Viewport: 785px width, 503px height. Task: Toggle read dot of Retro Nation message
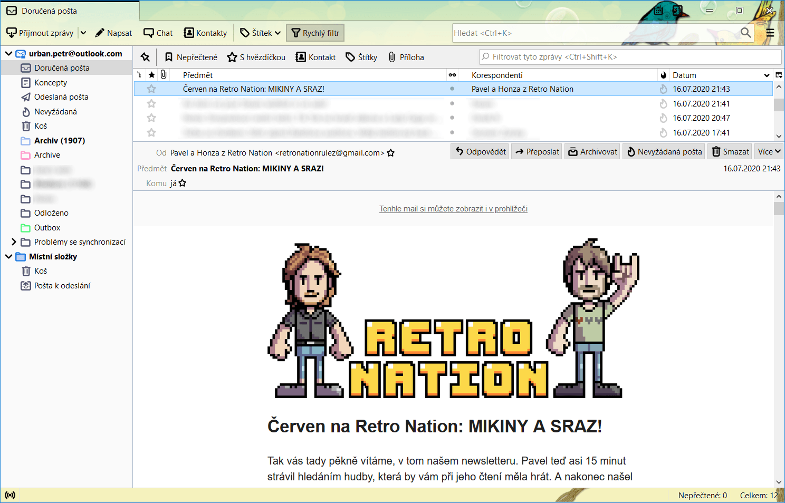pos(452,89)
